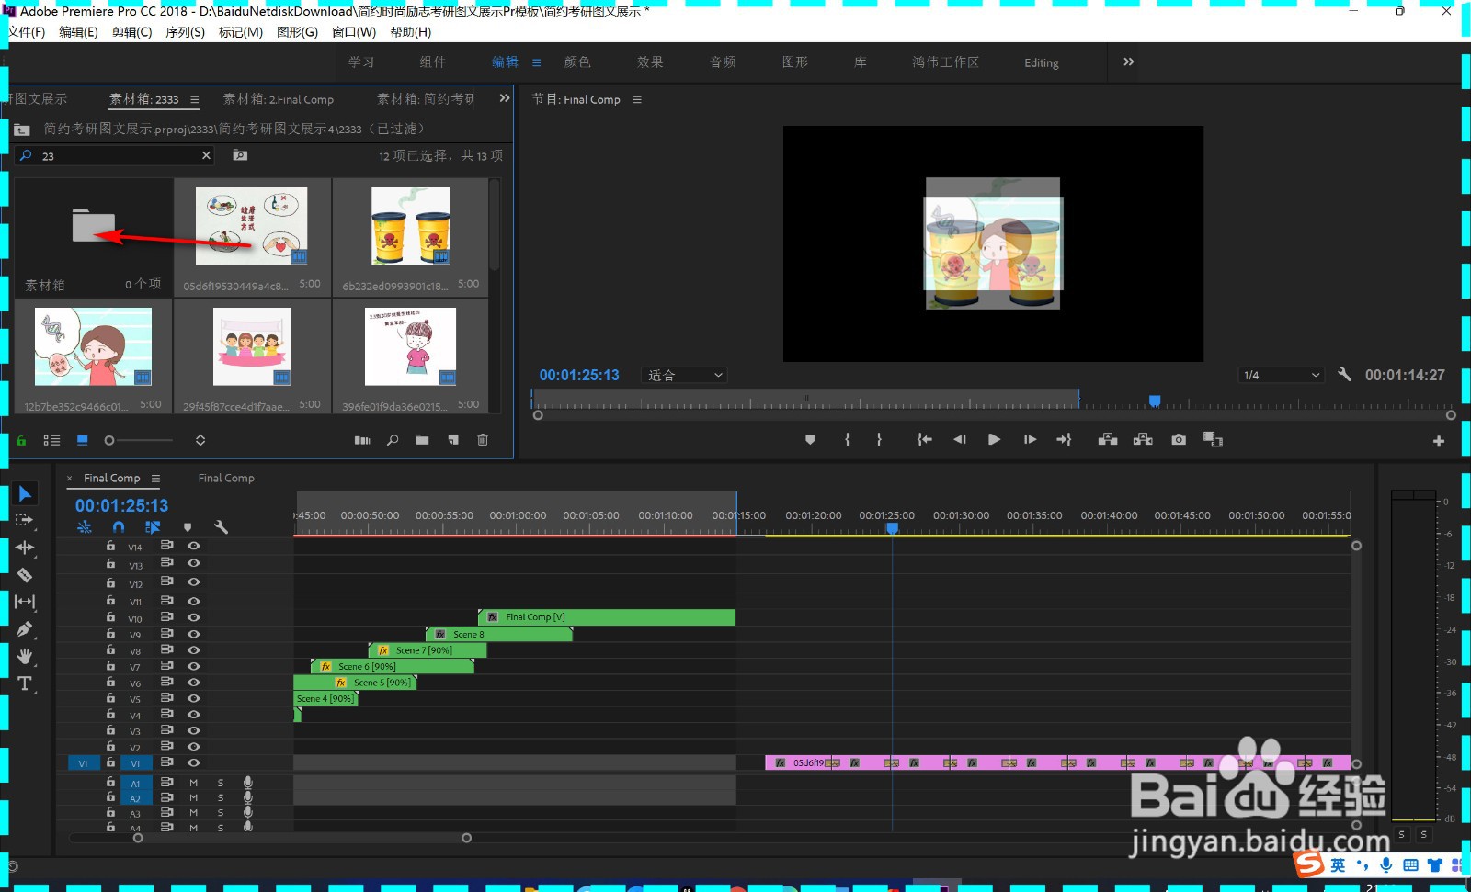Play the Final Comp sequence
The width and height of the screenshot is (1471, 892).
click(x=994, y=440)
